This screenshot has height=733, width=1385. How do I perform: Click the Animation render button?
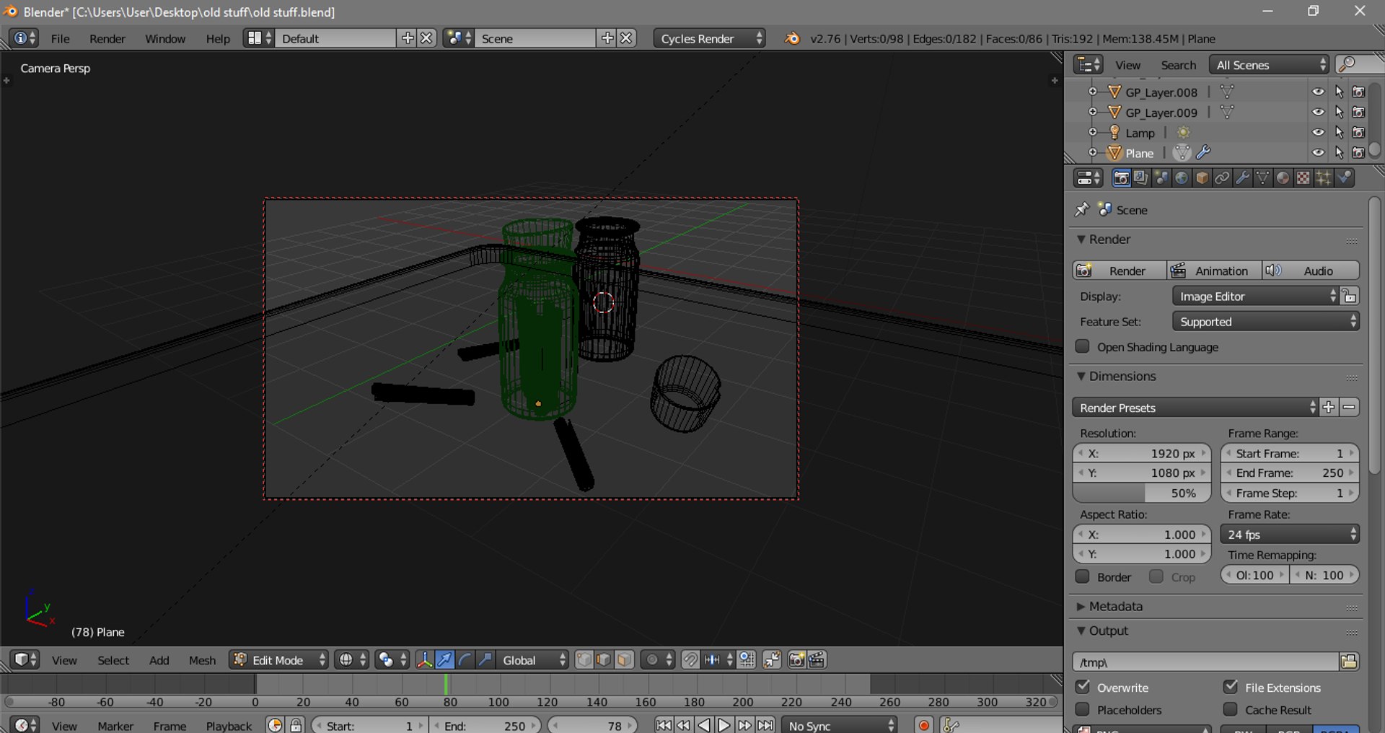(x=1214, y=271)
